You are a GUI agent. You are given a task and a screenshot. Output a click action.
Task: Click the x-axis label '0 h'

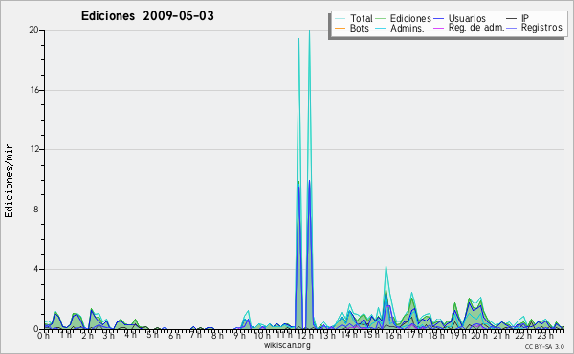tap(44, 335)
